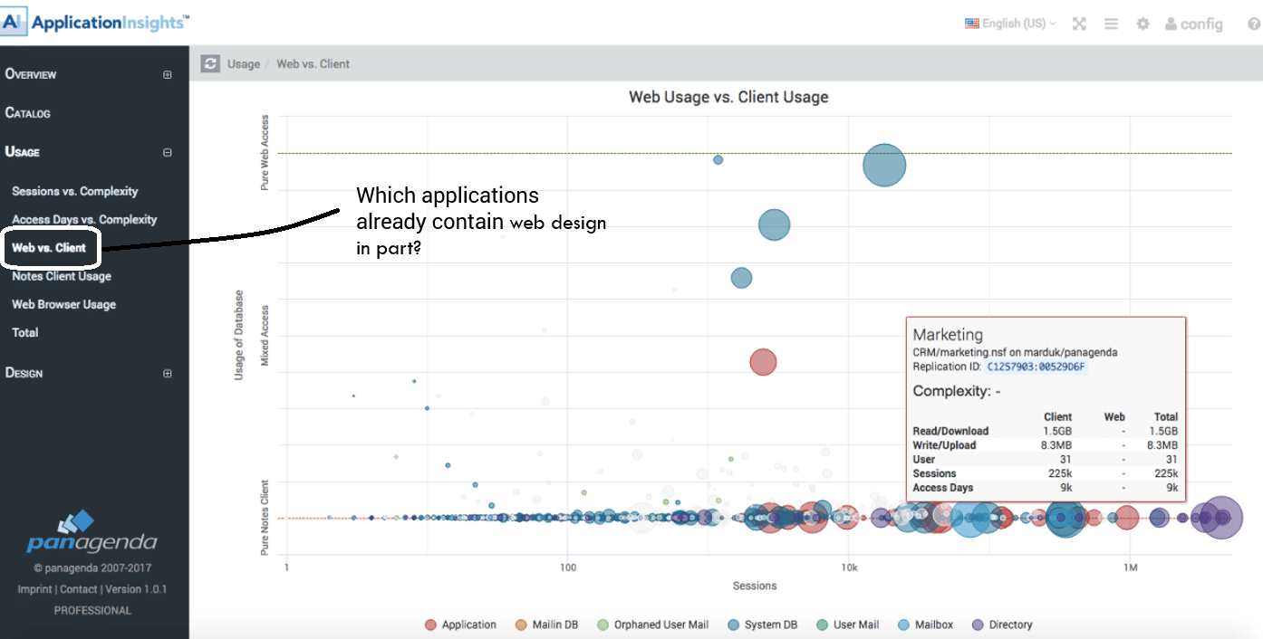Click the Contact link in footer

(78, 589)
